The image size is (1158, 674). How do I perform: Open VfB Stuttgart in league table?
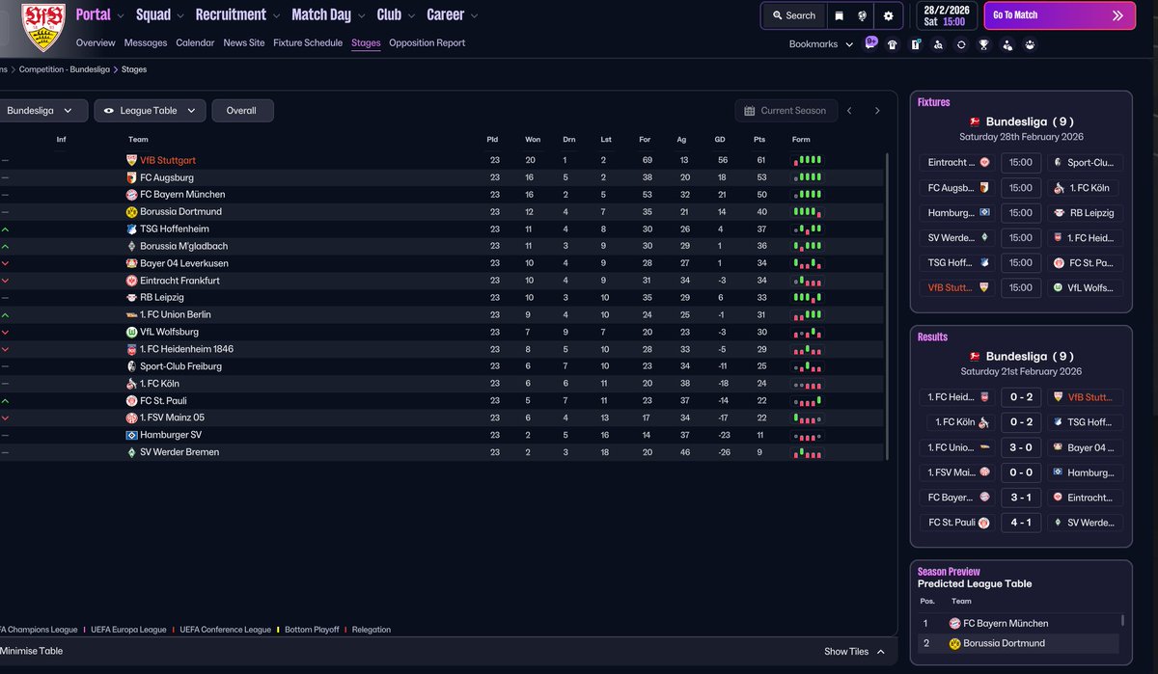click(x=168, y=160)
